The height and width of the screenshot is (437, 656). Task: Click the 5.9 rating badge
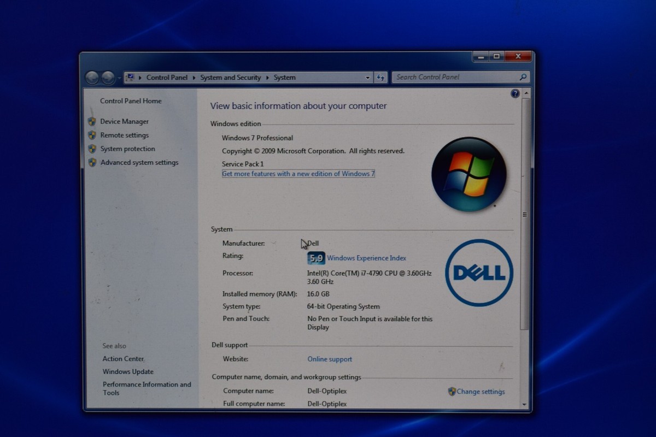316,258
